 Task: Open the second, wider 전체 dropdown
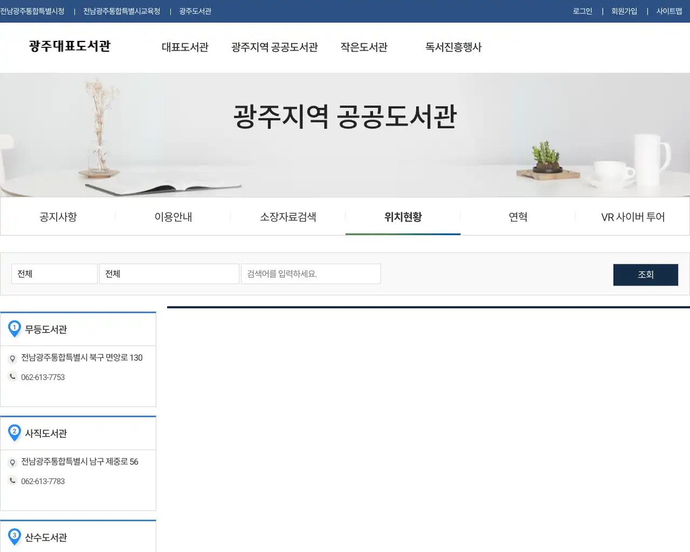[169, 274]
